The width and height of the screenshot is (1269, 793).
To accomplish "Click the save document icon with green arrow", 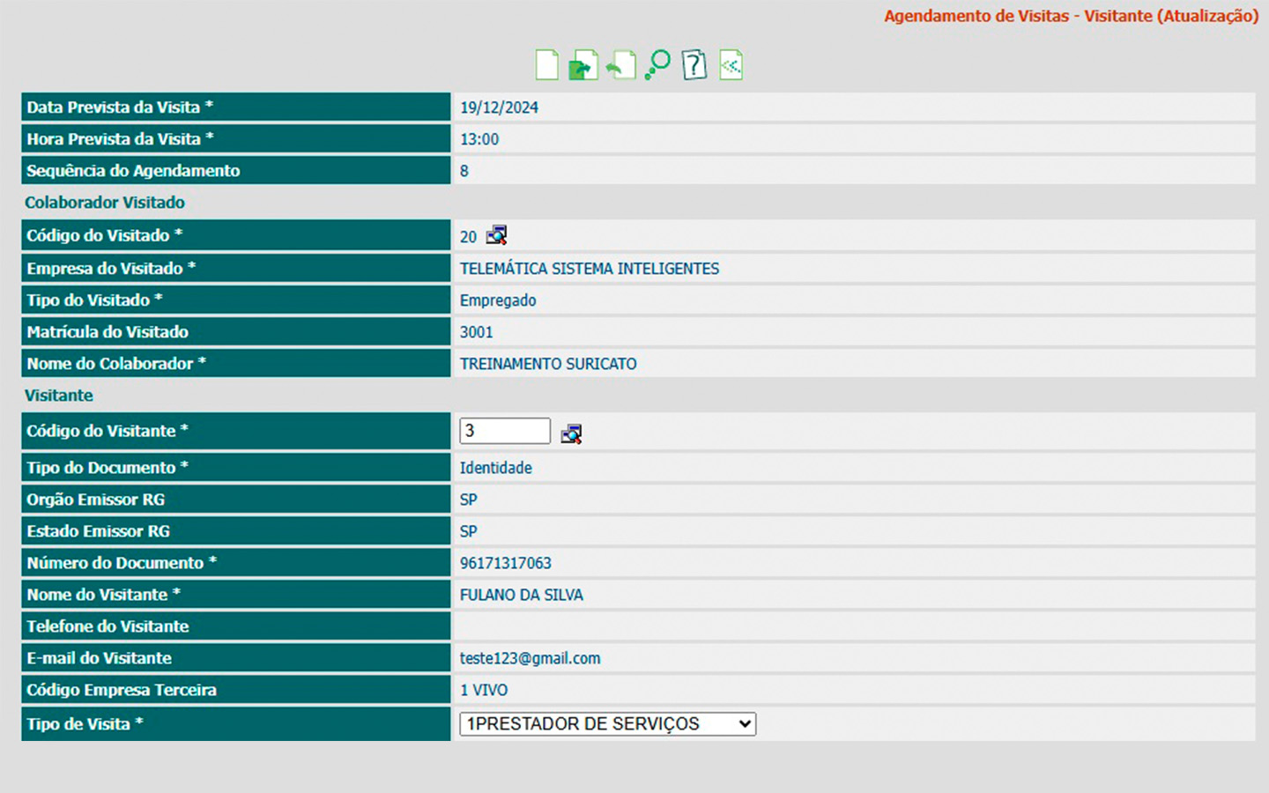I will (x=583, y=65).
